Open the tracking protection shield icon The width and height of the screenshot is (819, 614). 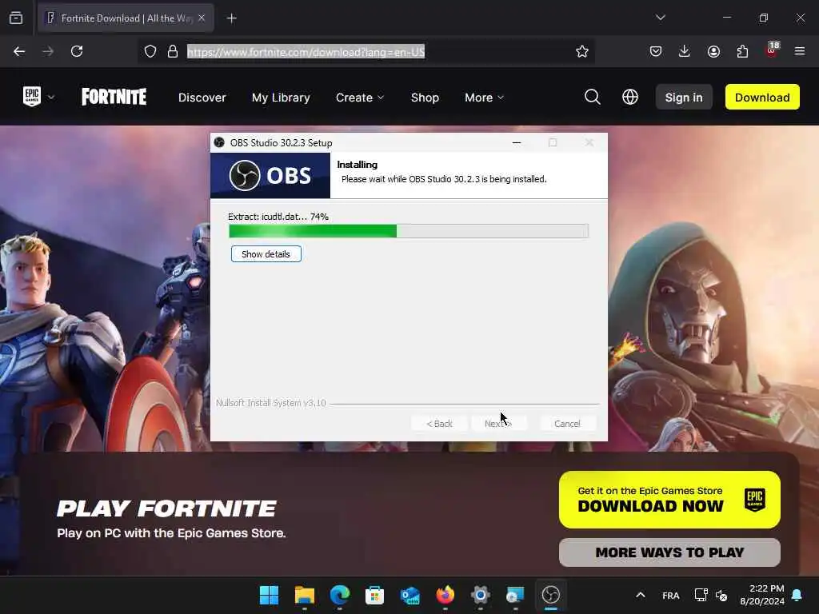tap(150, 51)
